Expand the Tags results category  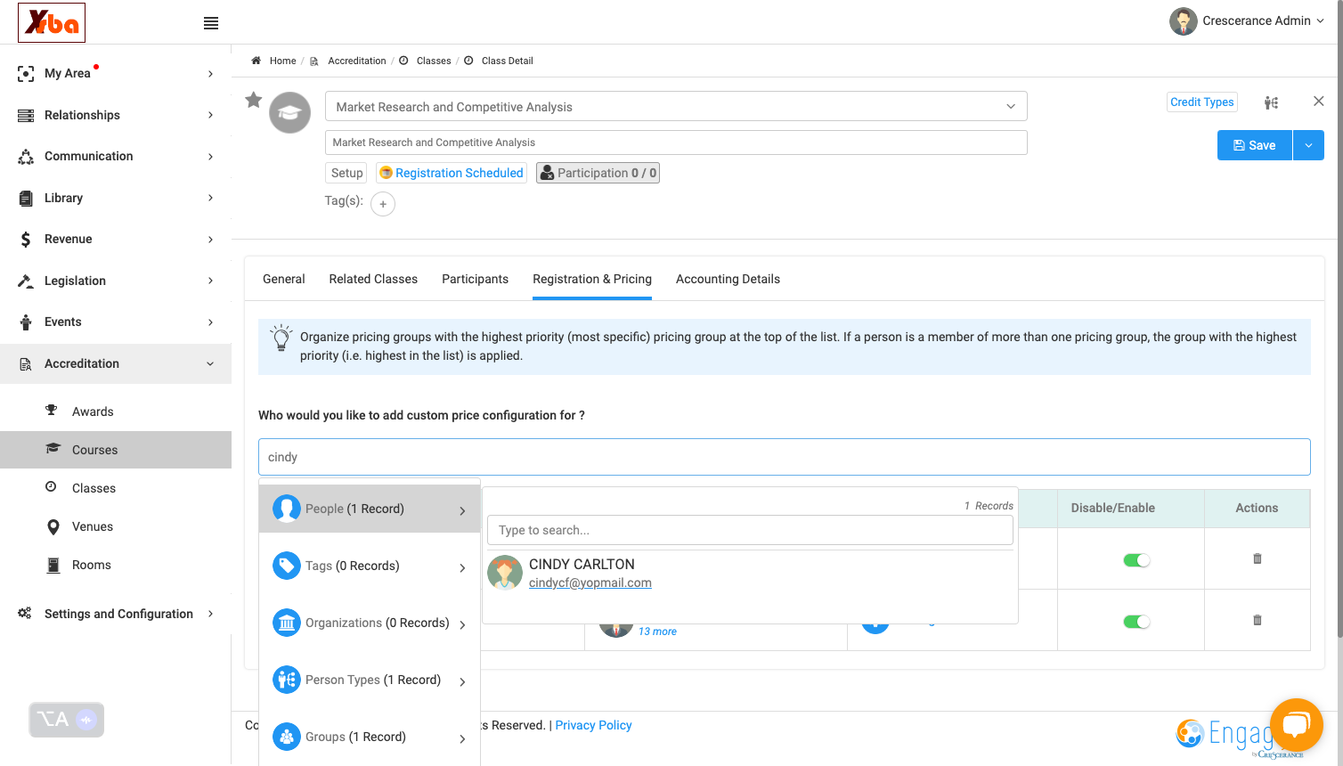[370, 566]
